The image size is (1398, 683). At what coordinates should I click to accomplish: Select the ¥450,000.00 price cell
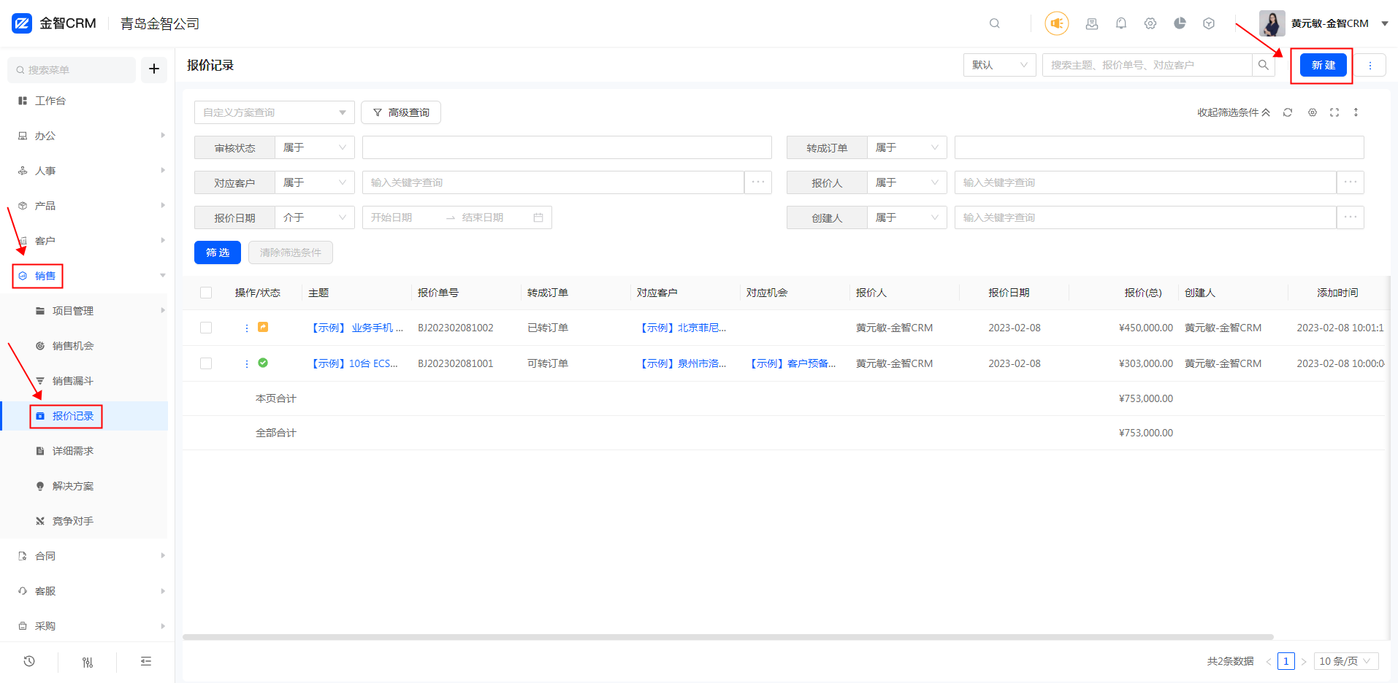[x=1145, y=328]
